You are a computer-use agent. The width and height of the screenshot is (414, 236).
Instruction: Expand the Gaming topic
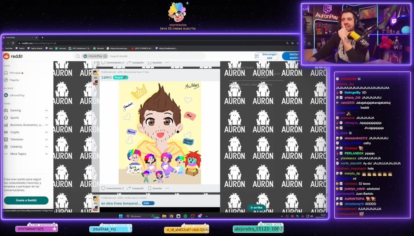click(47, 110)
